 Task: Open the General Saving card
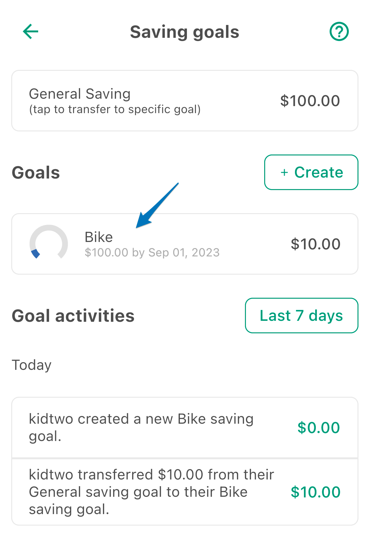coord(185,101)
